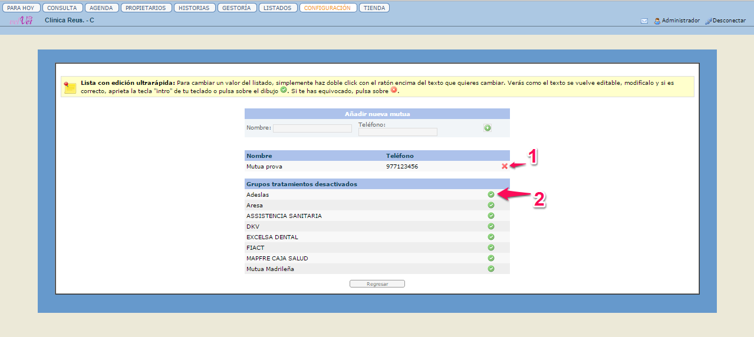Activate ASSISTENCIA SANITARIA green check icon
Viewport: 754px width, 337px height.
coord(491,216)
